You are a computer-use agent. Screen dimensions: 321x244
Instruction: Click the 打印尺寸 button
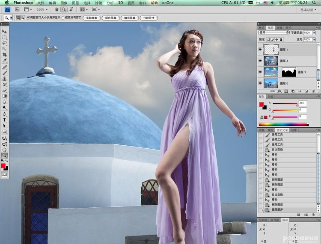click(x=149, y=18)
